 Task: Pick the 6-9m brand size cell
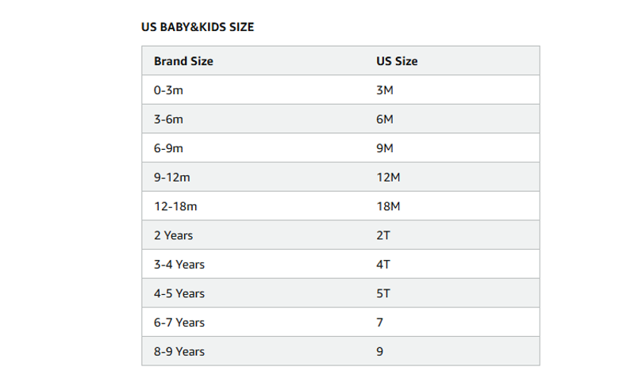point(168,148)
